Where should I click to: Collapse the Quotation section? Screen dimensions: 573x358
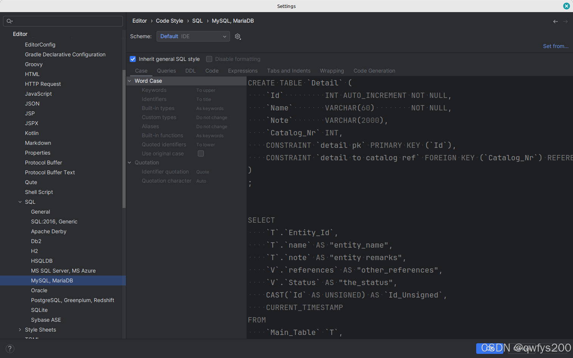[129, 163]
